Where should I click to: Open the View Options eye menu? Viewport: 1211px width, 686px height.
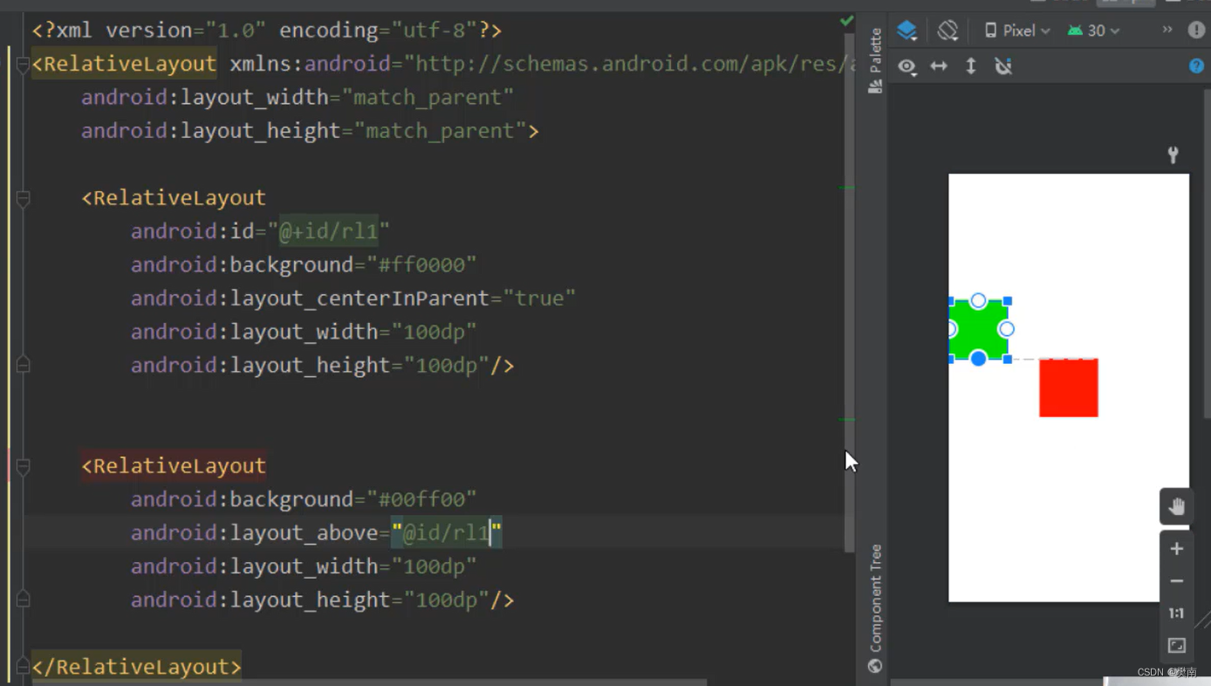(907, 67)
